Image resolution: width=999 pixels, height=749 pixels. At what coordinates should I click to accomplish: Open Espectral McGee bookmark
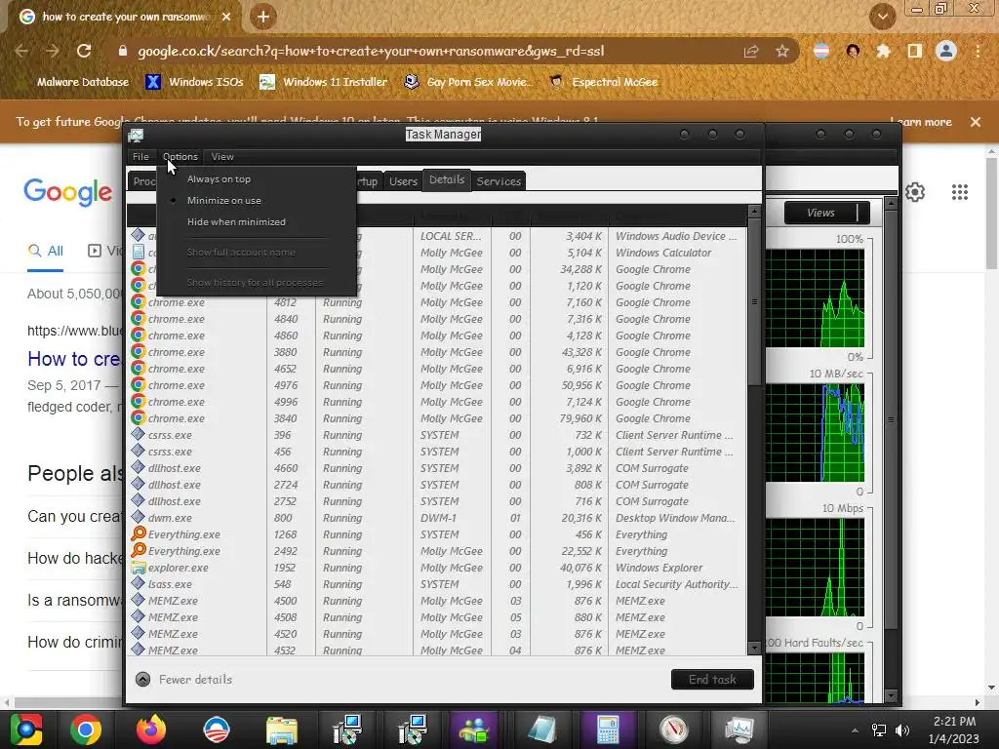pyautogui.click(x=603, y=82)
